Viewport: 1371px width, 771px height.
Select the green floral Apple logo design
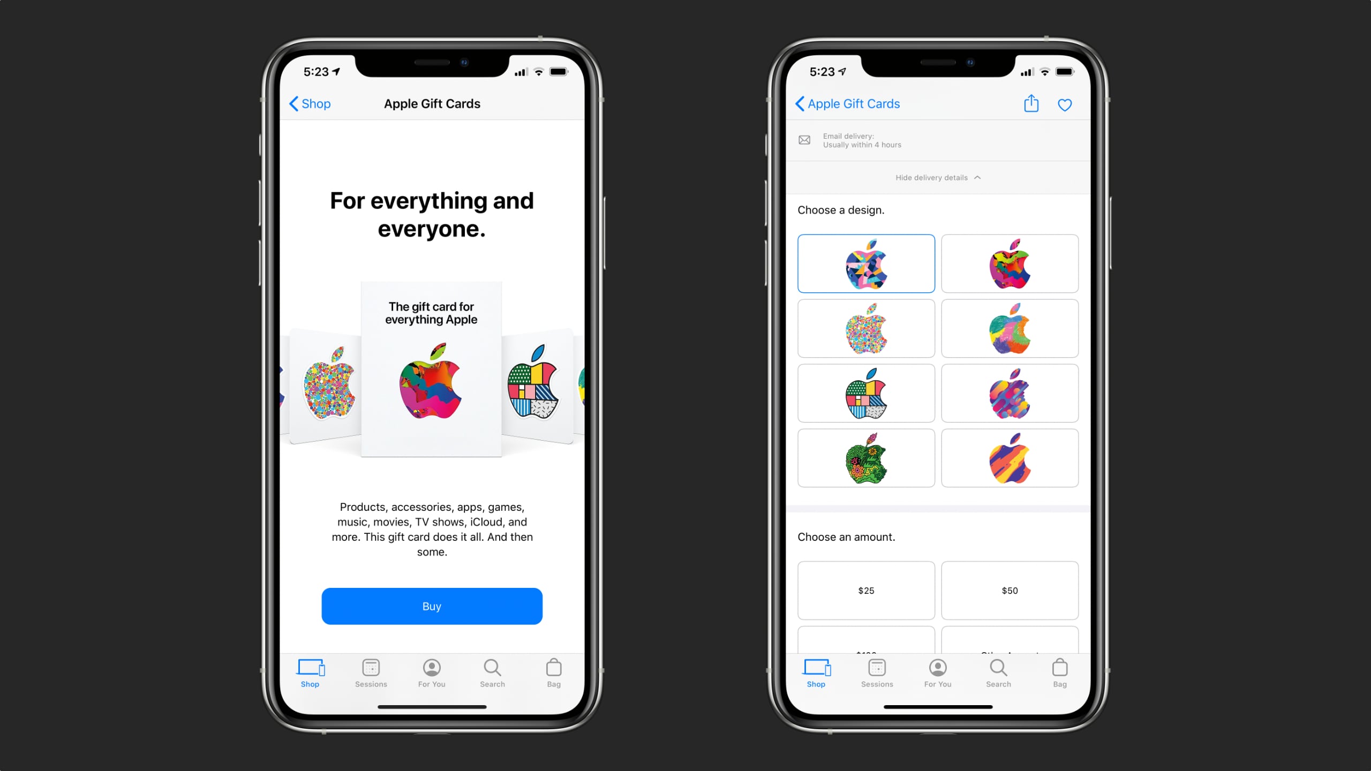867,458
